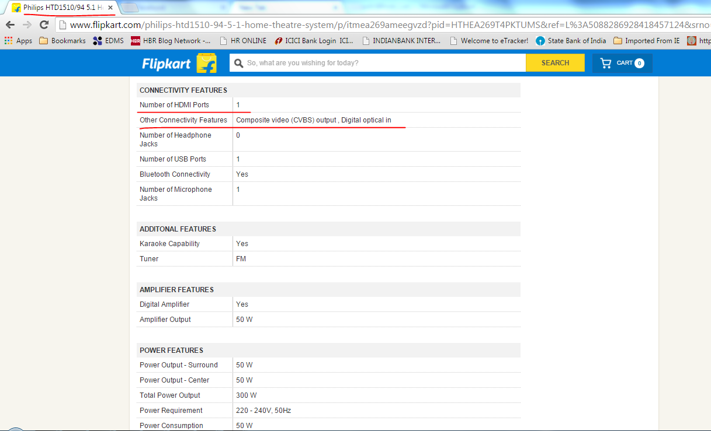Image resolution: width=711 pixels, height=431 pixels.
Task: Expand the Imported From IE folder
Action: coord(646,41)
